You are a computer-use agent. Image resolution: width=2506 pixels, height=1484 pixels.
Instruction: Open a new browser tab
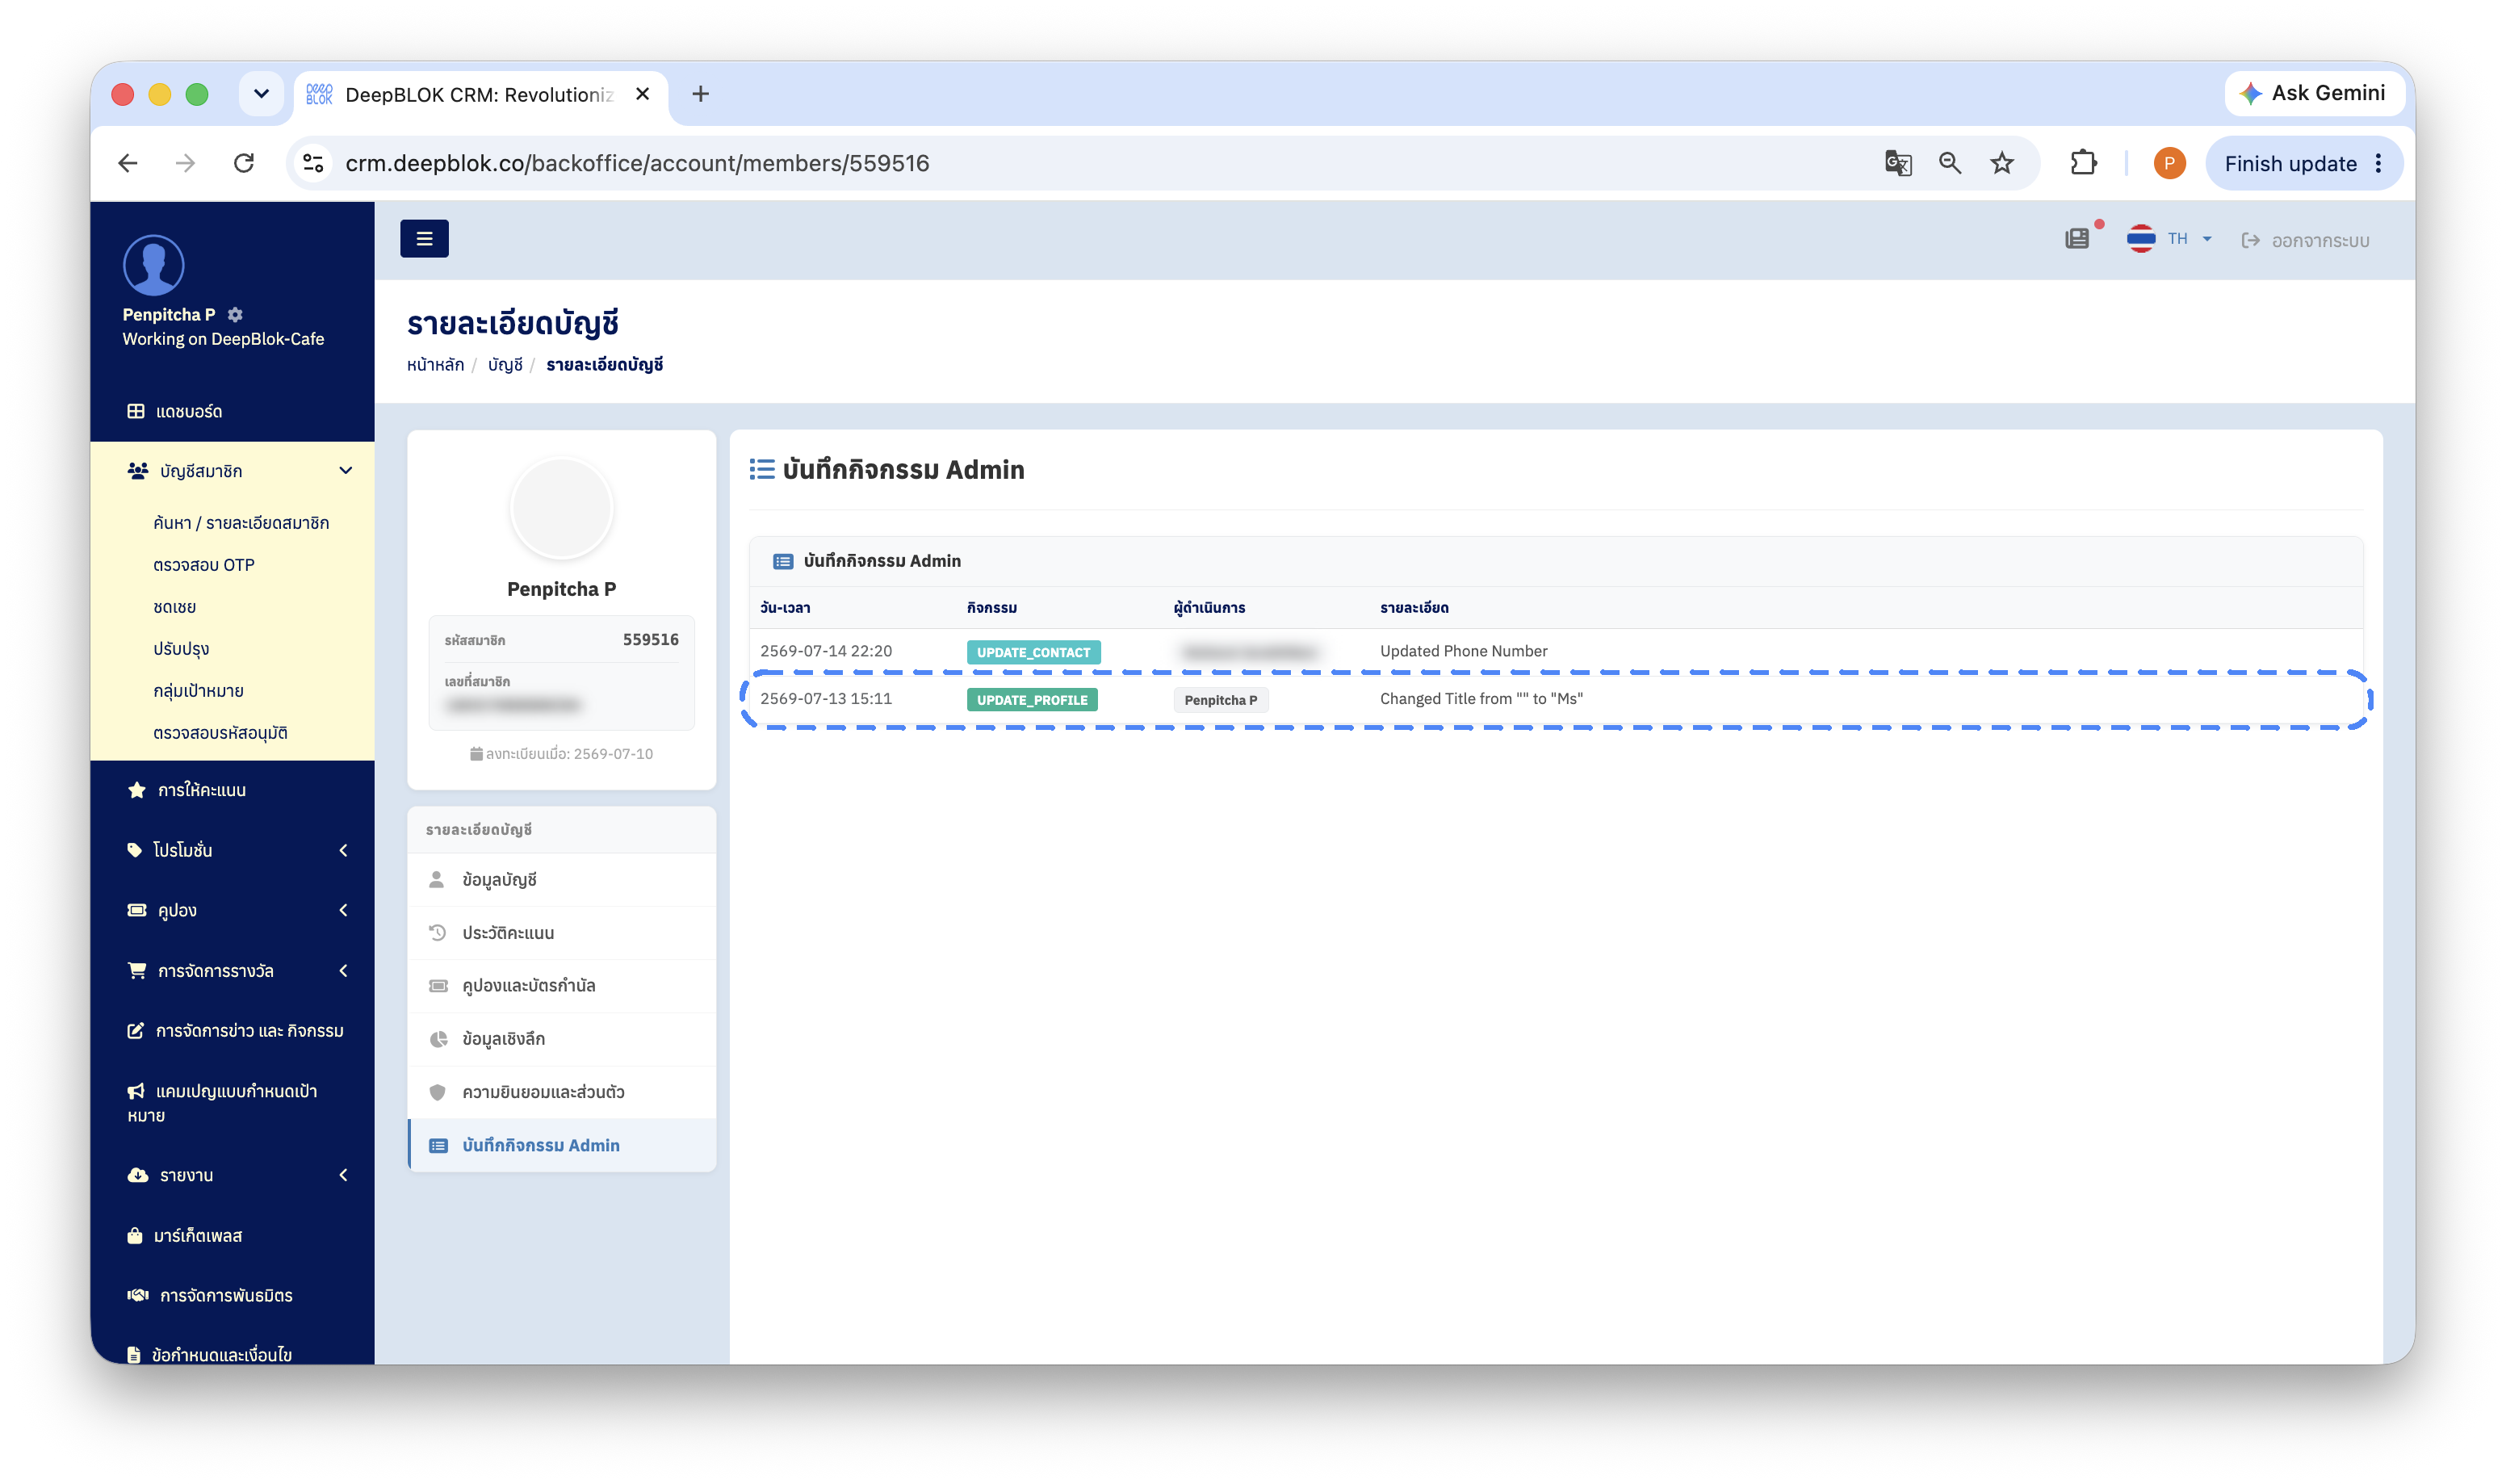pos(701,94)
